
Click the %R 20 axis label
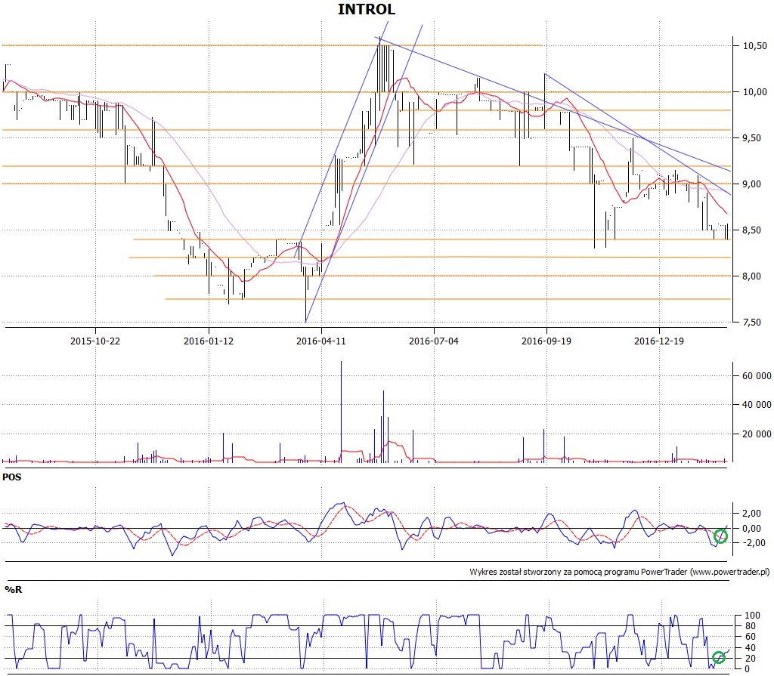tap(751, 659)
